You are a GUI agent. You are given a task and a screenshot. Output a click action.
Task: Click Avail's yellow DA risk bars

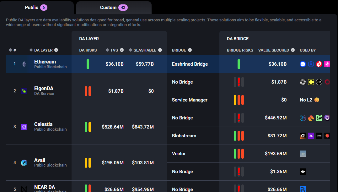point(88,163)
